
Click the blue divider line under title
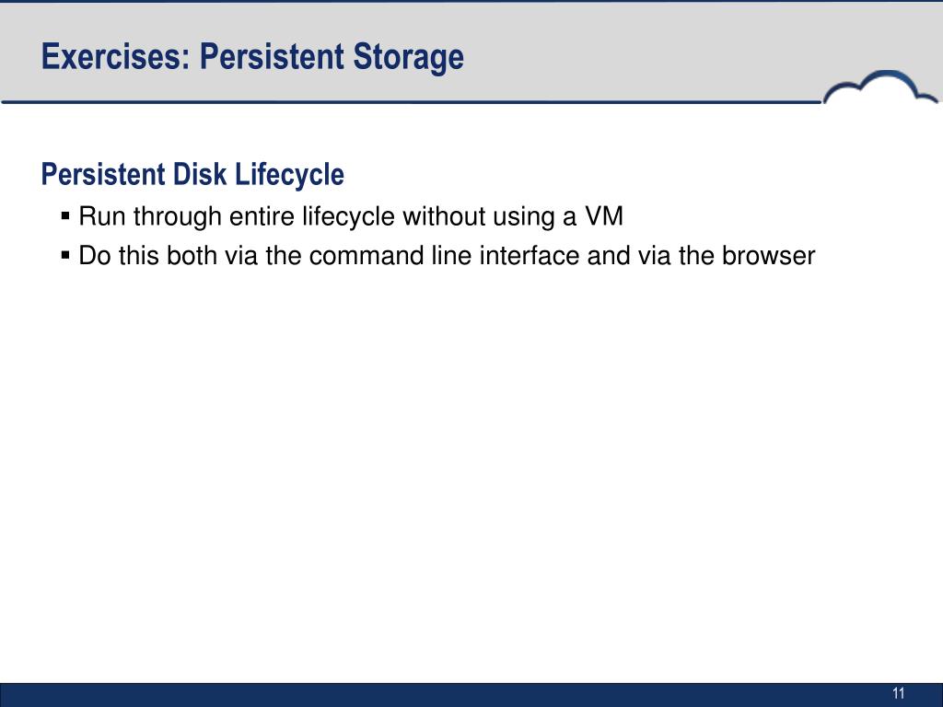click(x=412, y=102)
